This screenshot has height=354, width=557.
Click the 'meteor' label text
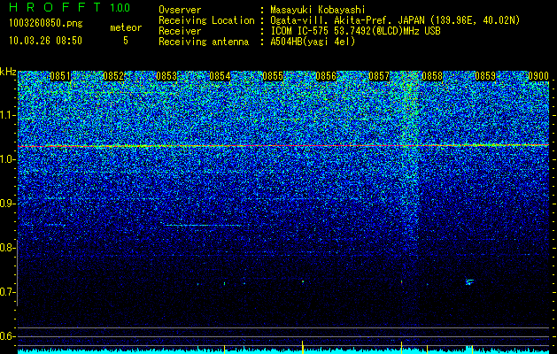click(x=126, y=27)
